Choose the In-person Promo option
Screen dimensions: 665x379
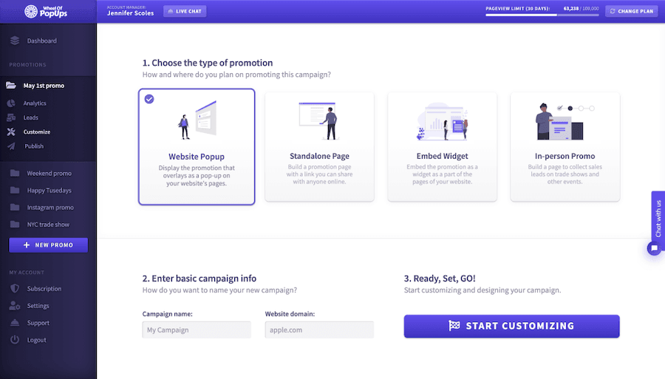(565, 146)
